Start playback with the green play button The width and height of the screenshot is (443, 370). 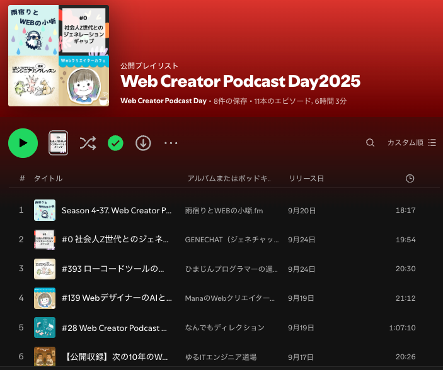pyautogui.click(x=23, y=143)
